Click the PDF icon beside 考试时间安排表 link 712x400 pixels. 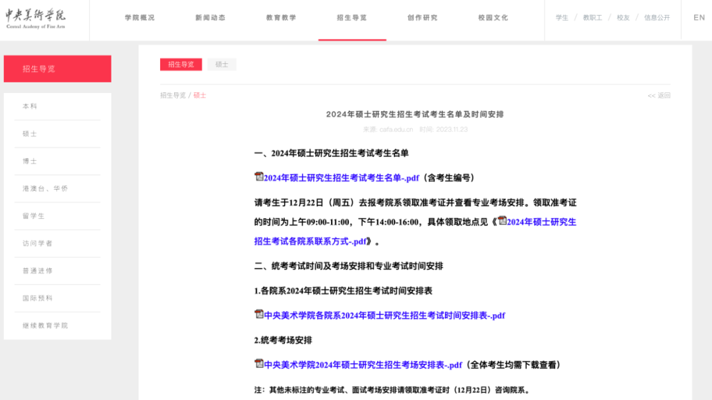[x=260, y=316]
